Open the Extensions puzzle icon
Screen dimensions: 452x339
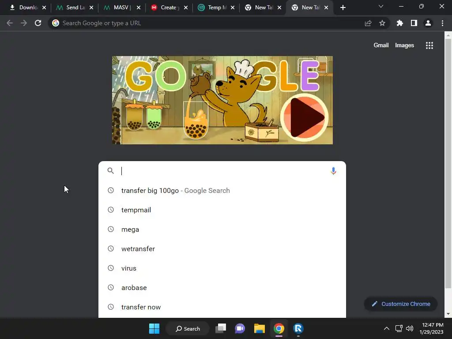coord(400,23)
